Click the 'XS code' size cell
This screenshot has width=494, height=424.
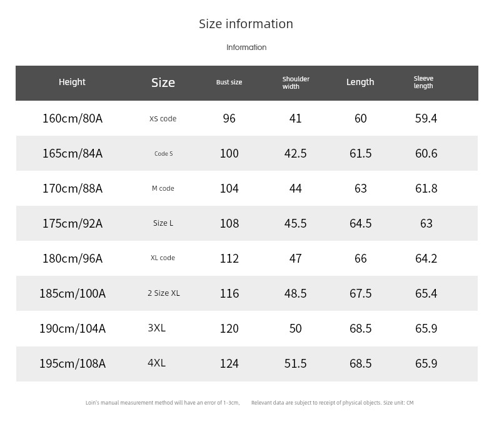point(163,119)
